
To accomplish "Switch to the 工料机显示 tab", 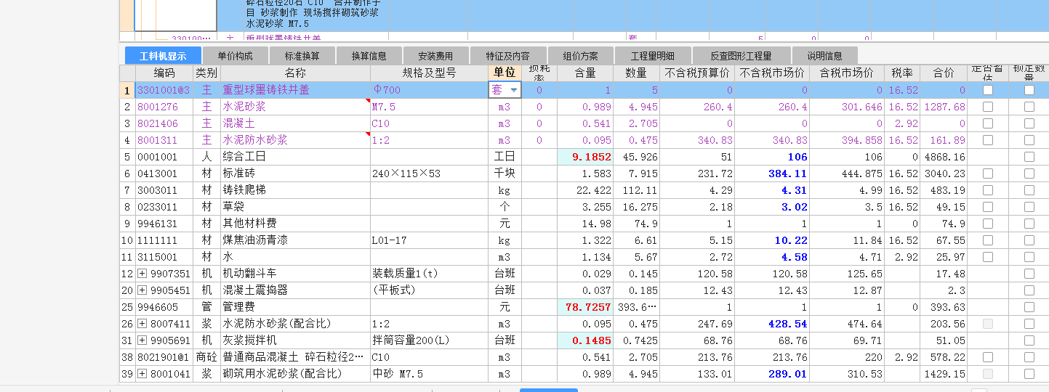I will click(x=163, y=56).
